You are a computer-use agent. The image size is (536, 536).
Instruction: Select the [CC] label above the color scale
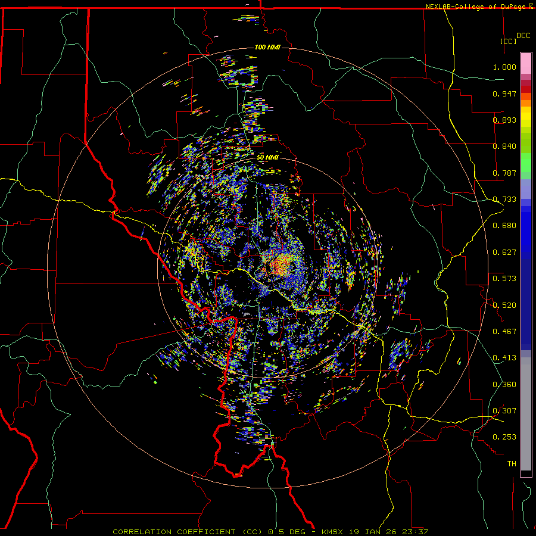[508, 41]
